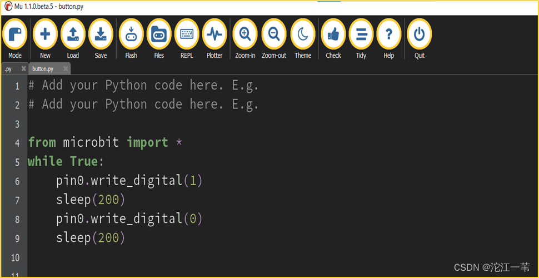The height and width of the screenshot is (278, 539).
Task: Click the Zoom-out magnifier
Action: click(x=274, y=34)
